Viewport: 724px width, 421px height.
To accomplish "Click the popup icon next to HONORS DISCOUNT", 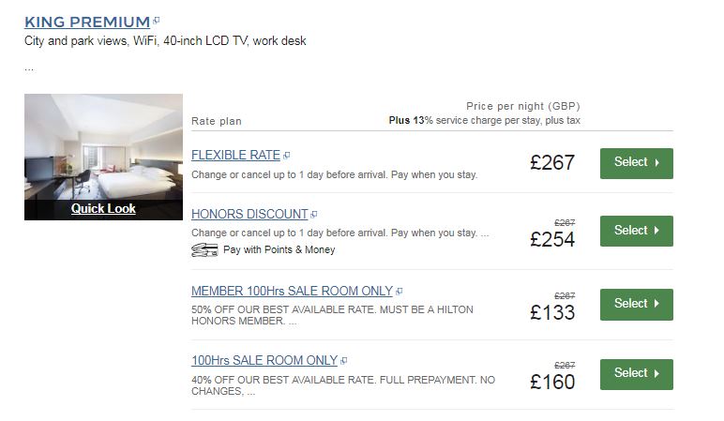I will (x=314, y=214).
